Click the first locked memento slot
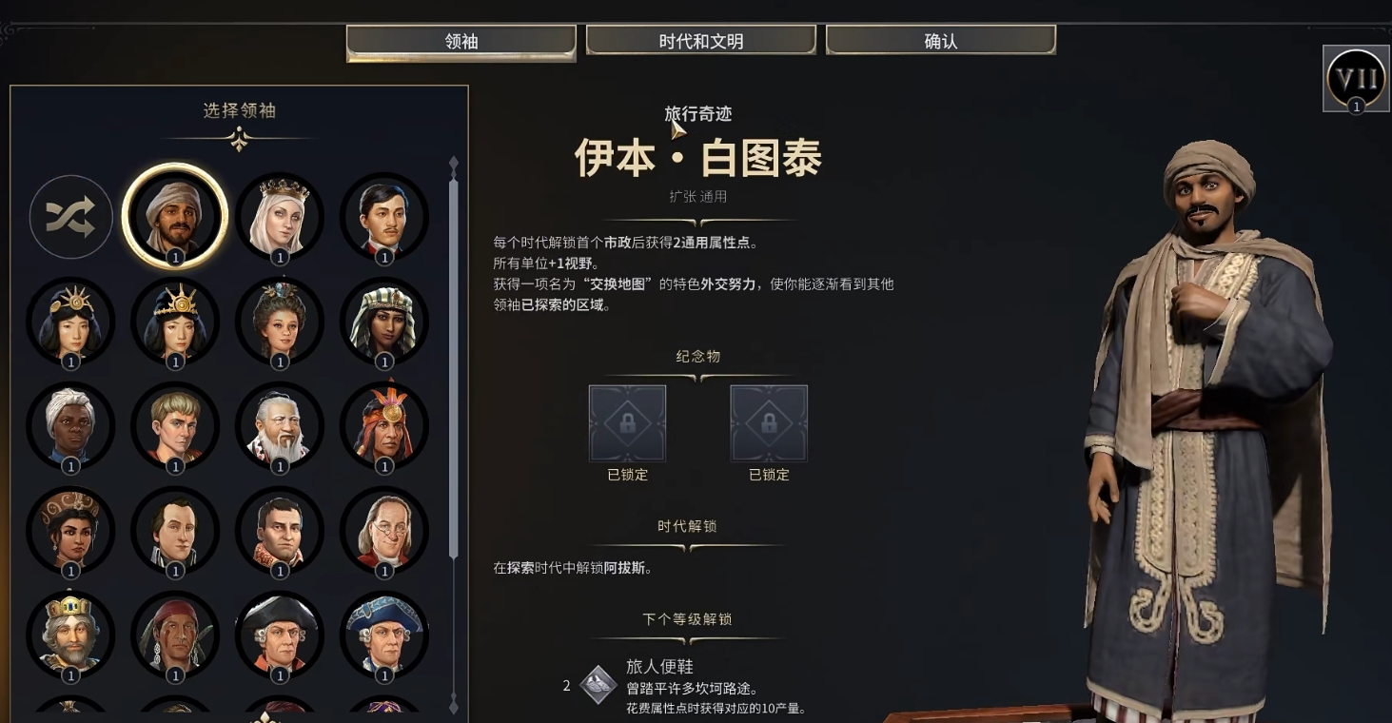 627,423
